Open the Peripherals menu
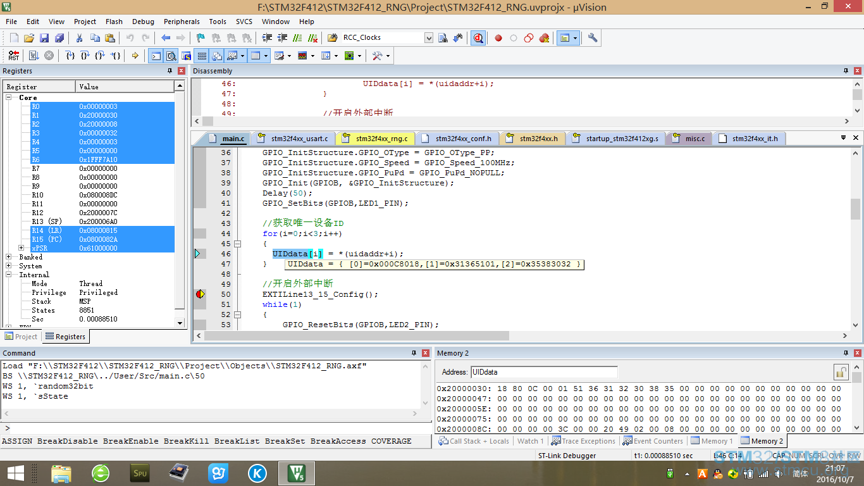The width and height of the screenshot is (864, 486). coord(182,22)
